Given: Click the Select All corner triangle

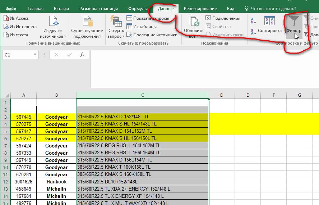Looking at the screenshot, I should [7, 95].
